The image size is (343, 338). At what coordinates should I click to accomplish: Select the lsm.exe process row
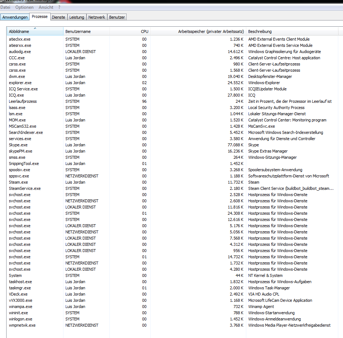click(172, 114)
